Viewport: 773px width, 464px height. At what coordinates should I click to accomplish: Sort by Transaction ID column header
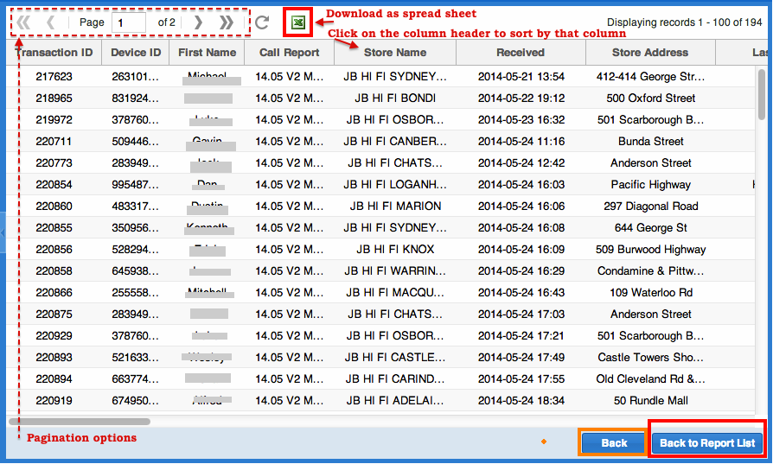click(x=54, y=53)
